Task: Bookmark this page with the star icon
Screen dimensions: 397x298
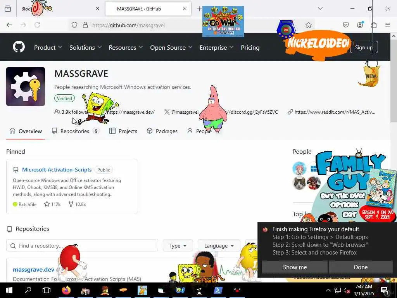Action: [308, 25]
